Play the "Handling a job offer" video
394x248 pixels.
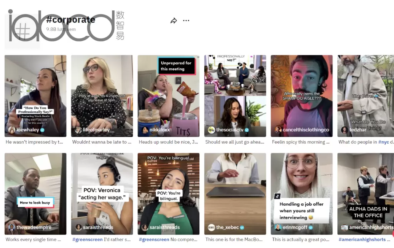click(x=302, y=194)
